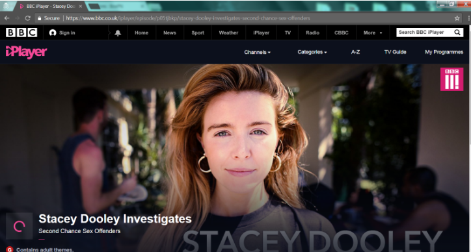Go back with the browser back arrow
The height and width of the screenshot is (252, 471).
tap(7, 18)
